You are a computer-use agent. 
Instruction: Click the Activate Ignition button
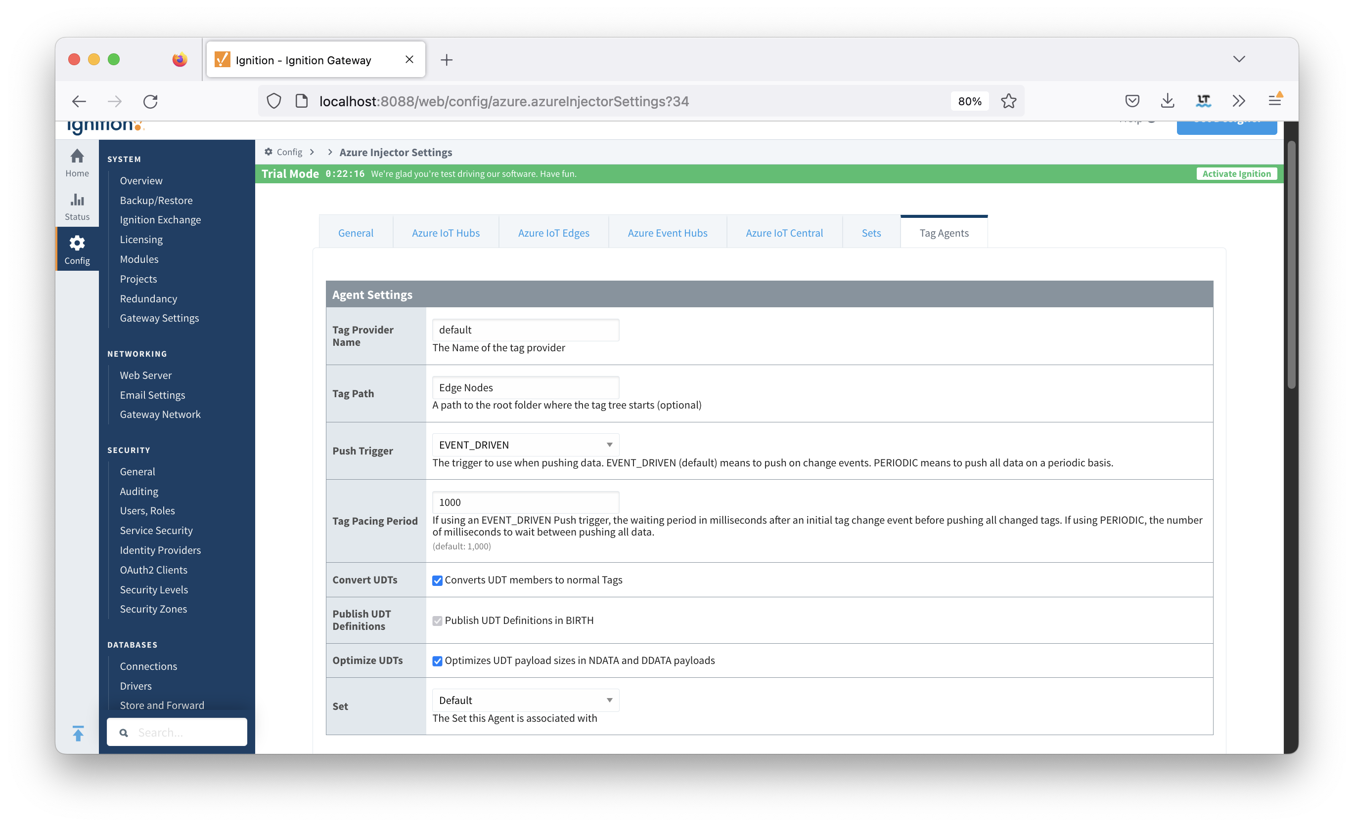pos(1236,173)
